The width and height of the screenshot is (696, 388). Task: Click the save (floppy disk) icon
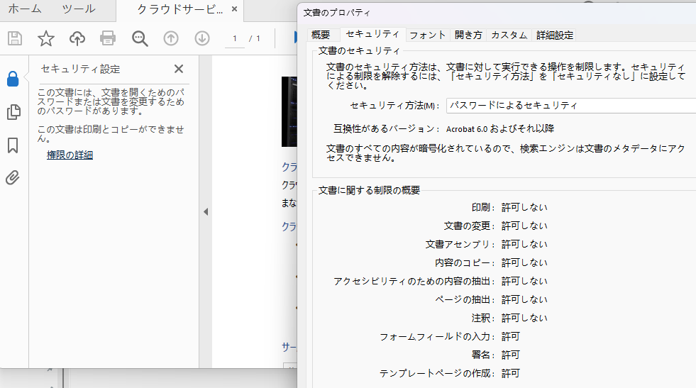(x=15, y=38)
